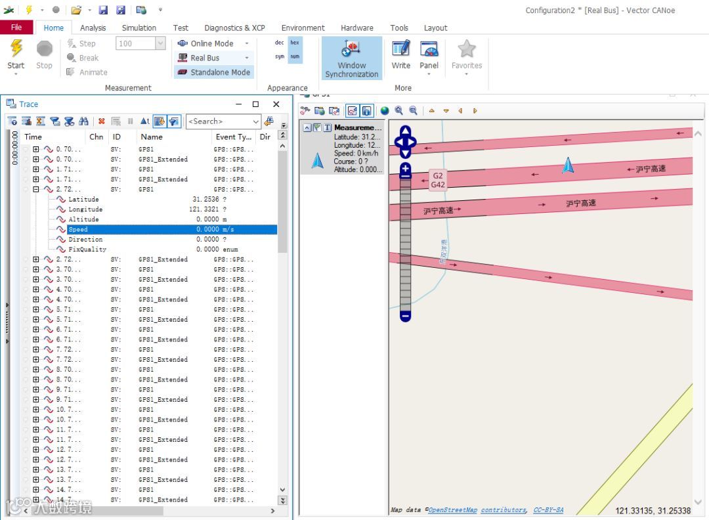Click the quick-access Save icon
The image size is (709, 520).
coord(103,10)
